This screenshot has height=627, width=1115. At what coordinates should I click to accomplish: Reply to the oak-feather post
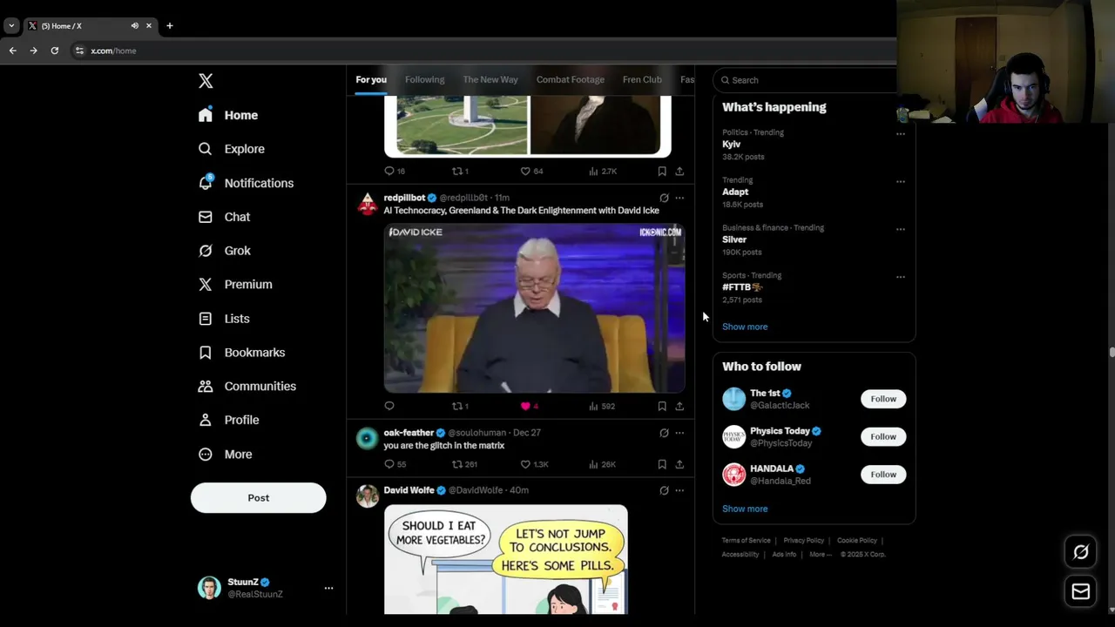395,464
